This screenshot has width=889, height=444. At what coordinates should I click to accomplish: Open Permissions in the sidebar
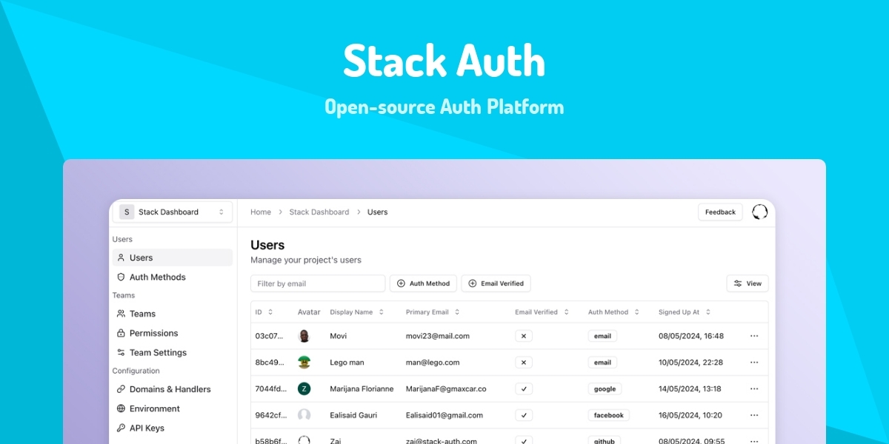172,333
